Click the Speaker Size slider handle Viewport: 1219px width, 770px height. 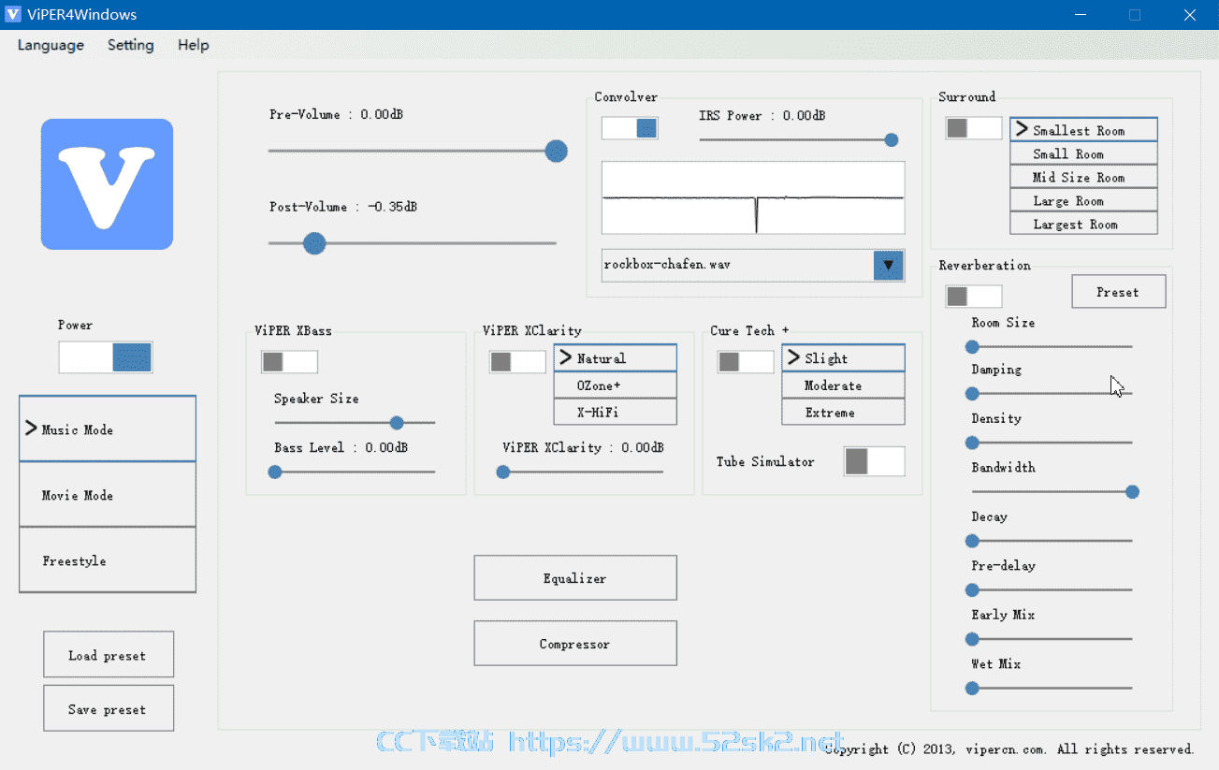pyautogui.click(x=397, y=423)
